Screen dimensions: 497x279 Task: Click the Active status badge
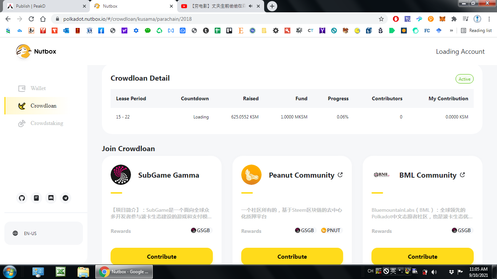pyautogui.click(x=465, y=79)
